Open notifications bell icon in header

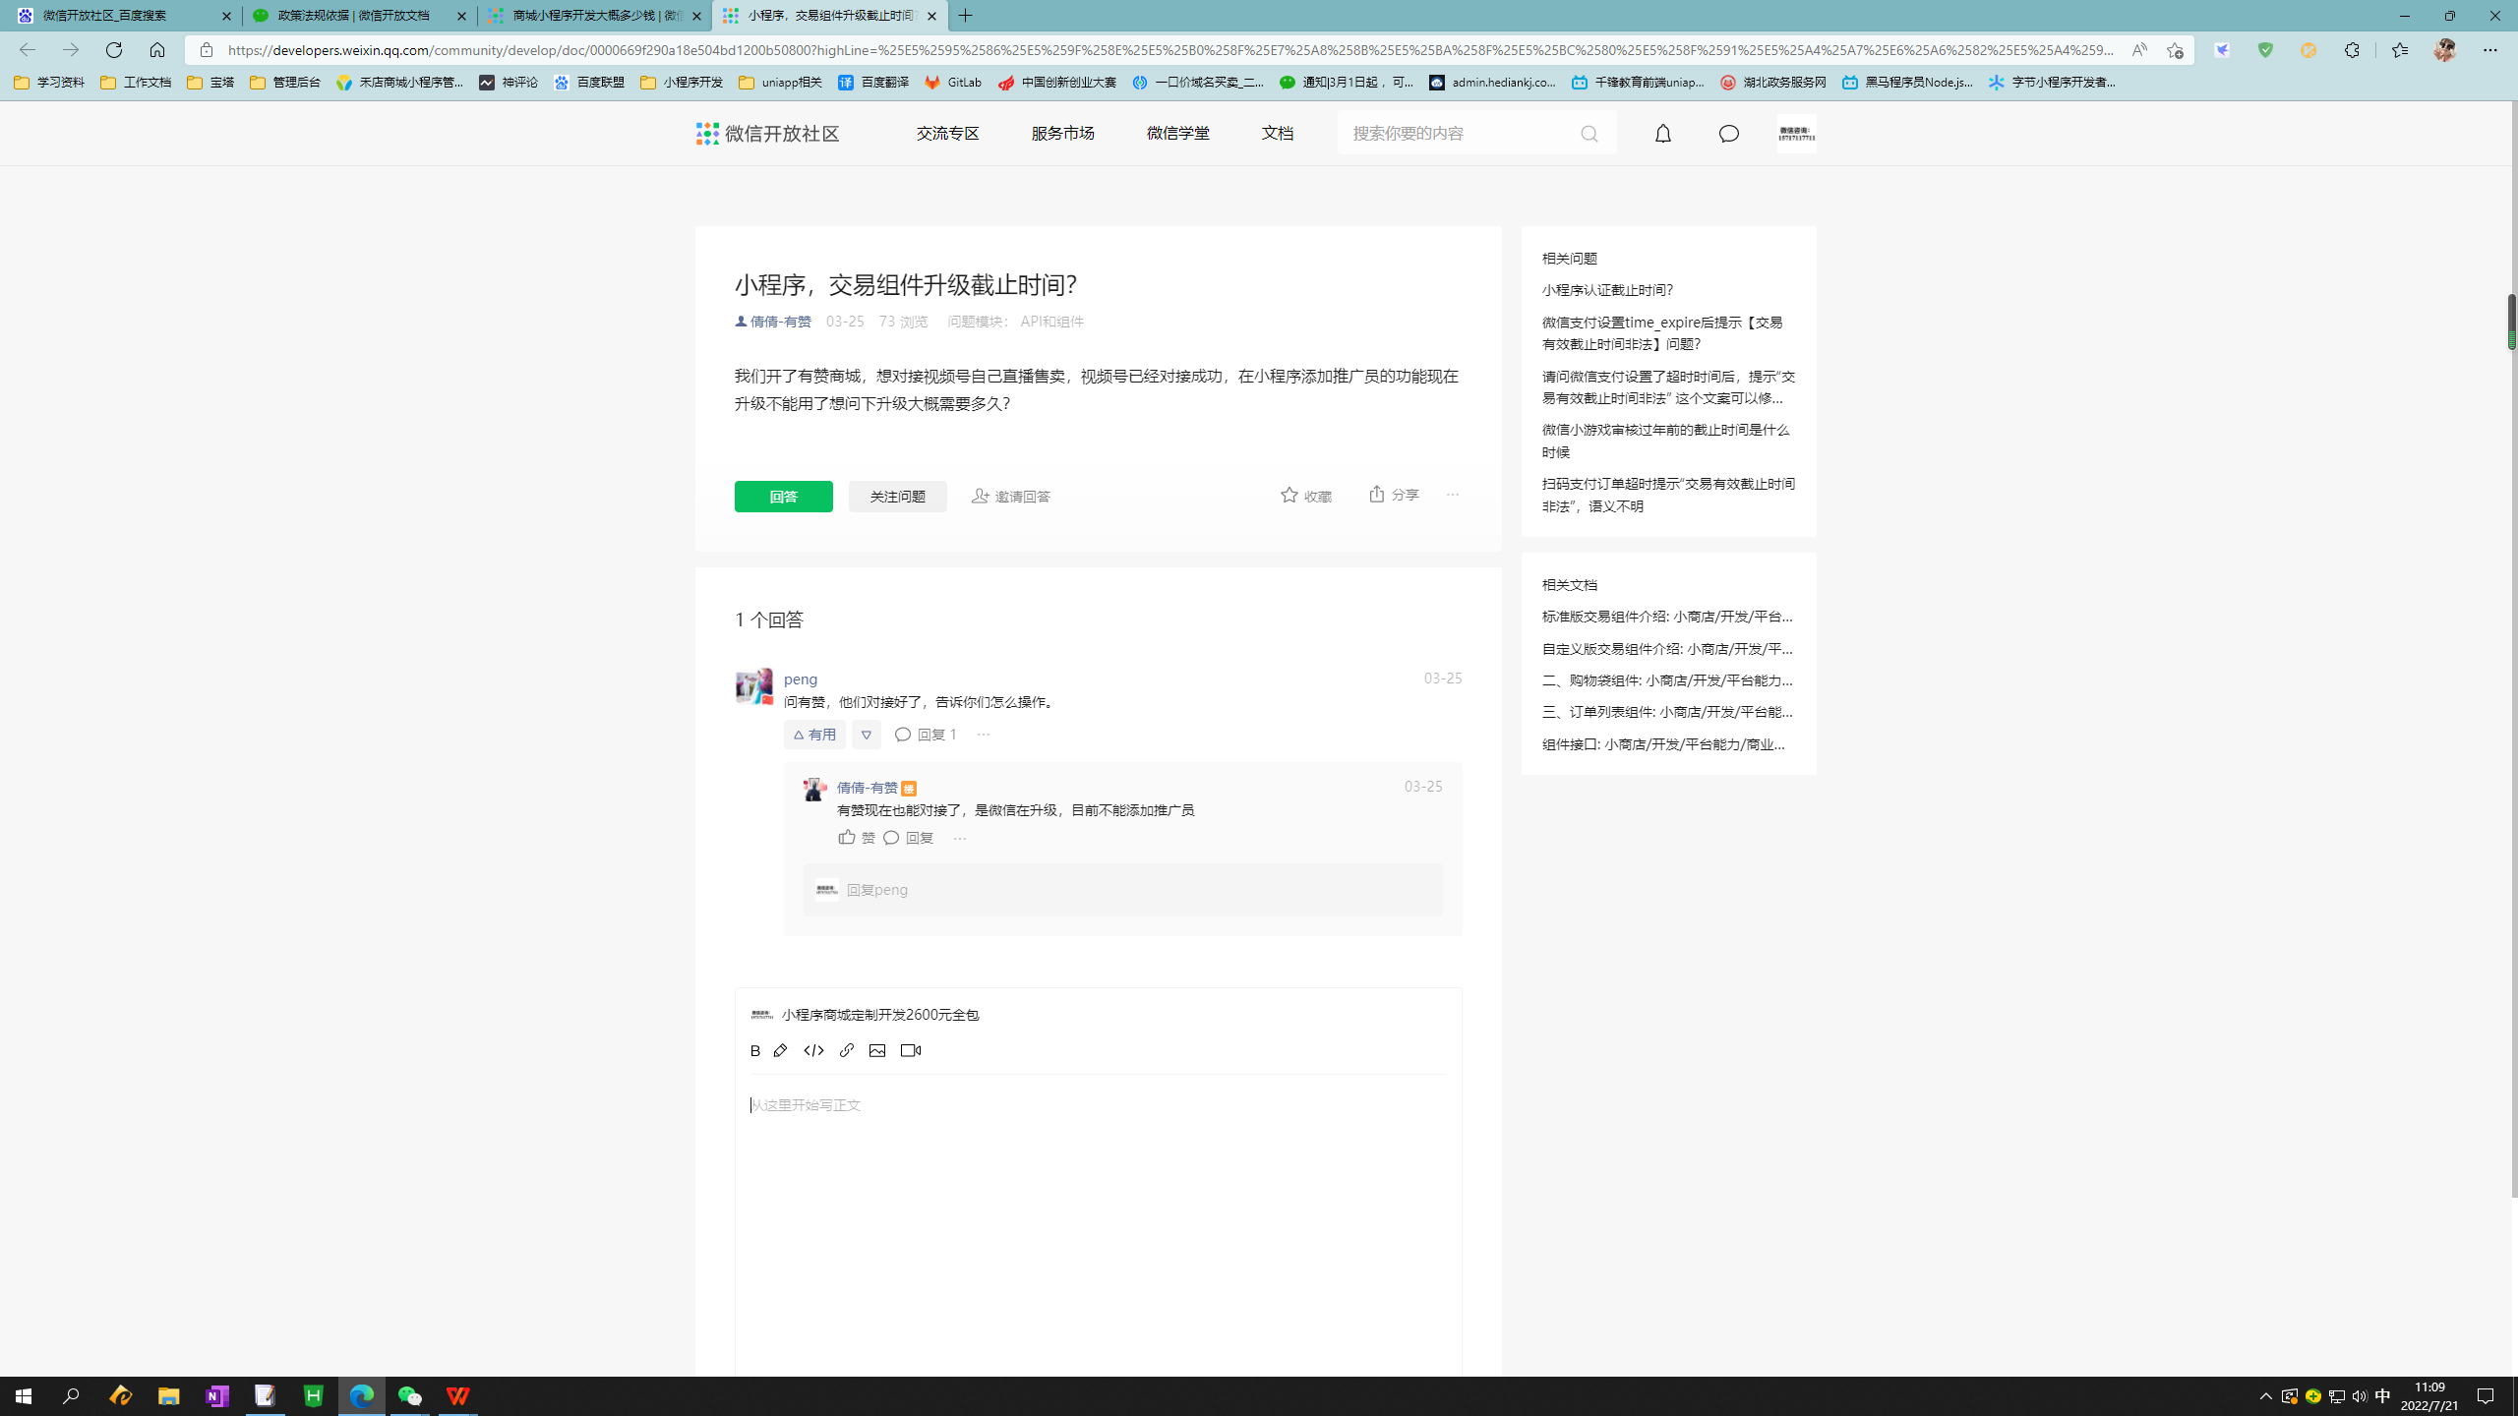pyautogui.click(x=1662, y=134)
